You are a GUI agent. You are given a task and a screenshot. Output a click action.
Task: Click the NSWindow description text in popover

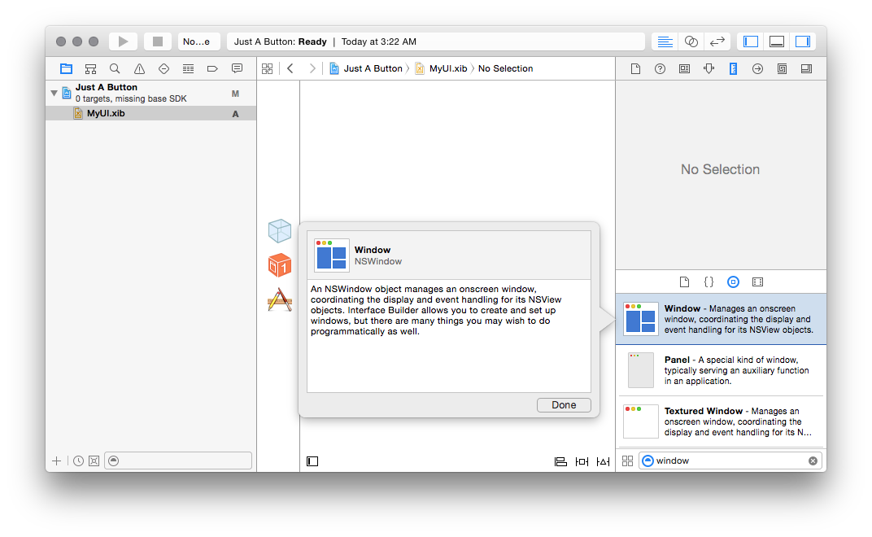[x=436, y=310]
